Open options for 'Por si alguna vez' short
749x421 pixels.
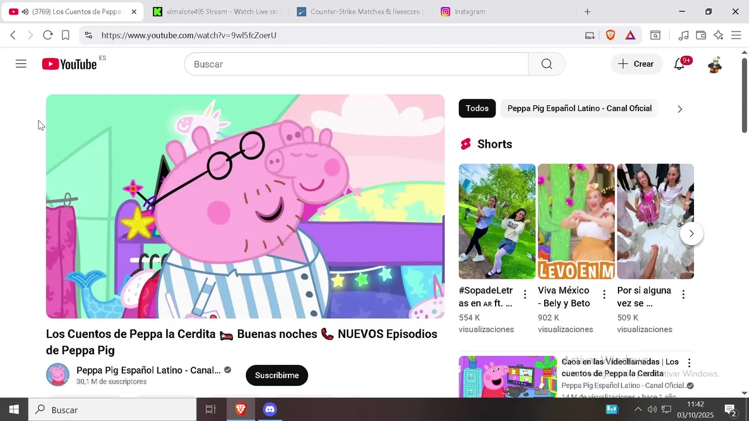(683, 294)
